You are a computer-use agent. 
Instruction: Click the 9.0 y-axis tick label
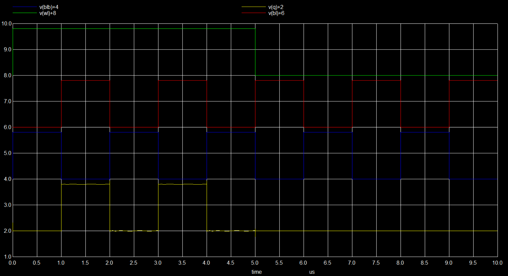[8, 50]
